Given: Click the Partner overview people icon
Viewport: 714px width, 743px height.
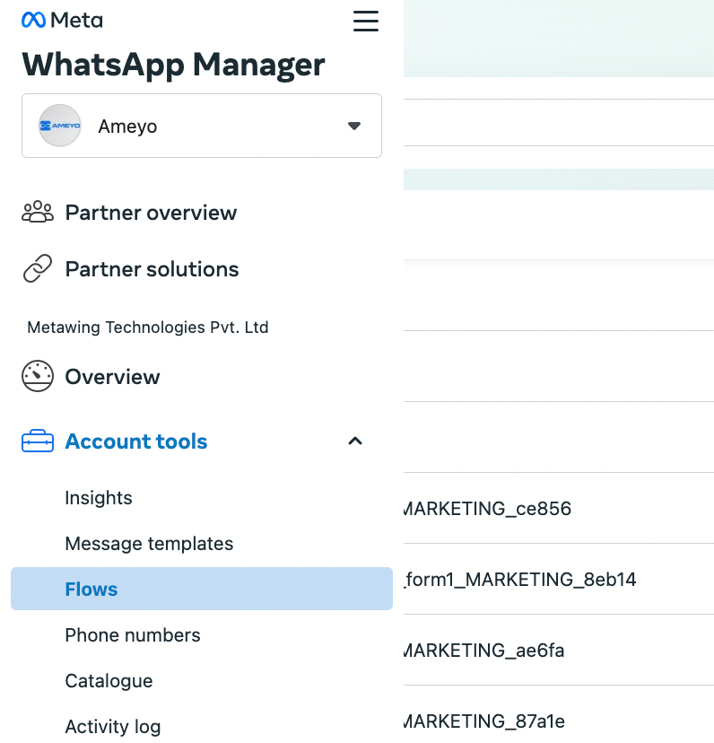Looking at the screenshot, I should click(x=38, y=213).
